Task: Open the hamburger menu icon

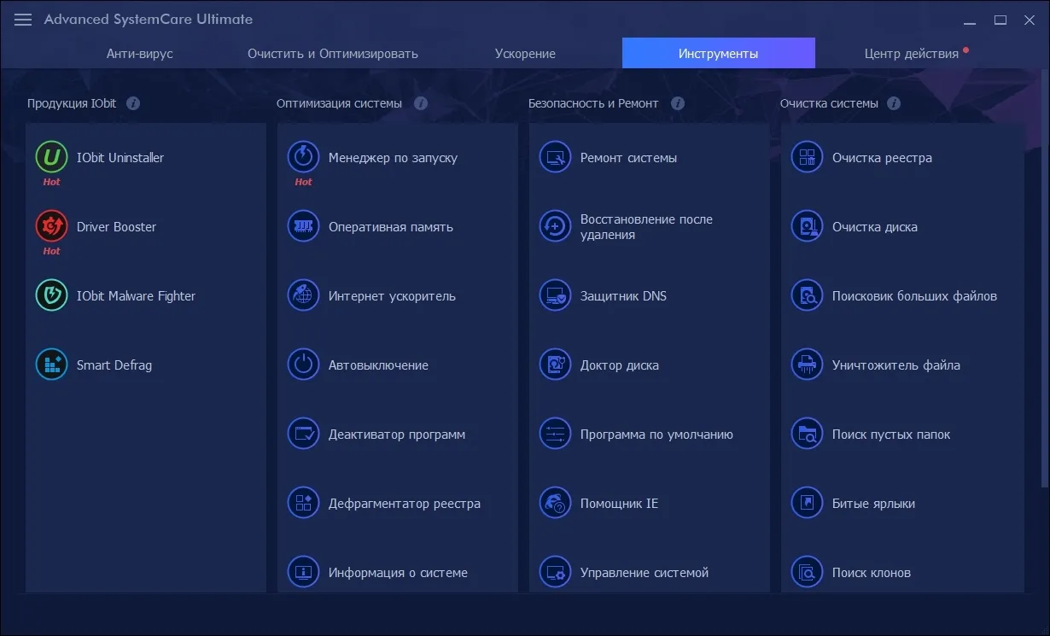Action: (x=23, y=20)
